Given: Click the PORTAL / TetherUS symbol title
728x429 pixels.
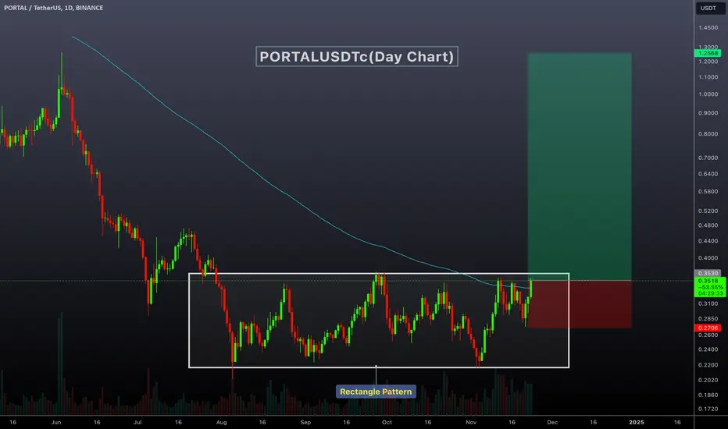Looking at the screenshot, I should click(53, 8).
